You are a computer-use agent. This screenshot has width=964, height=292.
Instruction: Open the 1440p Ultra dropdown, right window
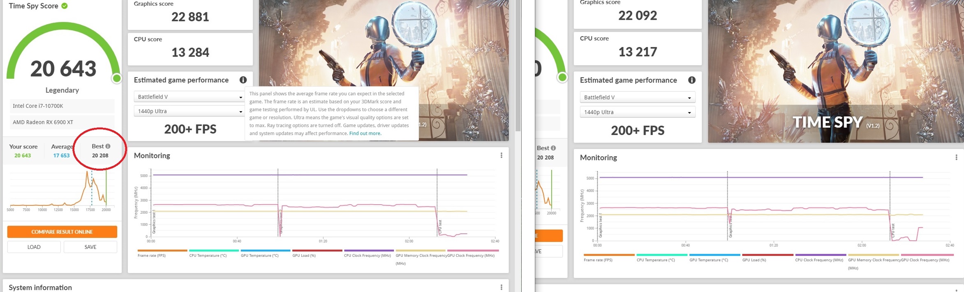click(x=637, y=112)
